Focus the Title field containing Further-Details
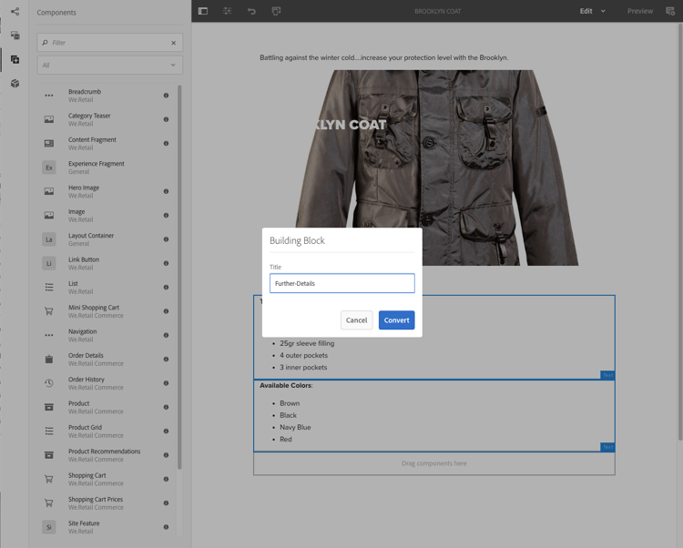This screenshot has width=683, height=548. pos(341,283)
